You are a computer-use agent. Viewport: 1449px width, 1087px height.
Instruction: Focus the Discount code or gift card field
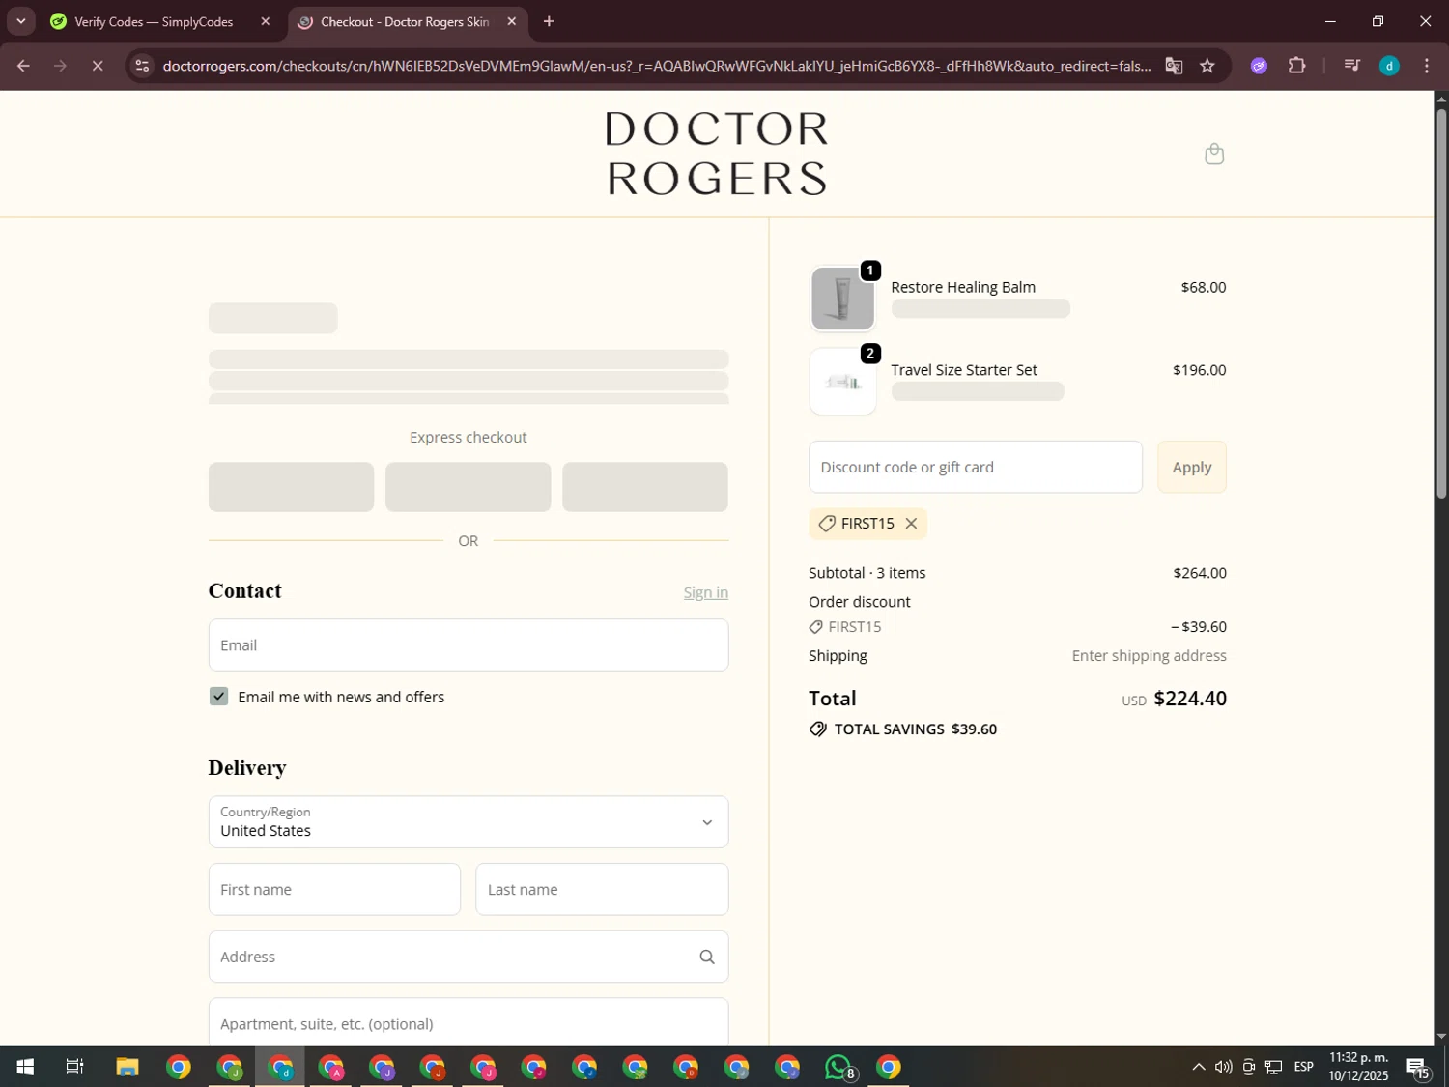tap(976, 467)
